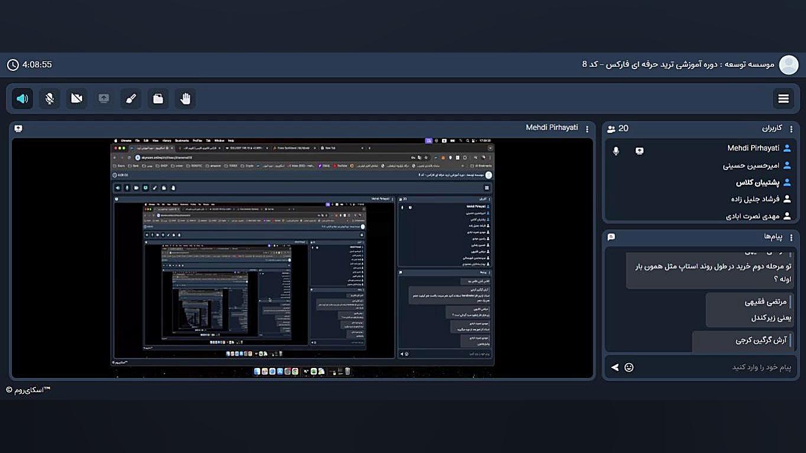806x453 pixels.
Task: Click the chat bubble icon on messages header
Action: point(612,237)
